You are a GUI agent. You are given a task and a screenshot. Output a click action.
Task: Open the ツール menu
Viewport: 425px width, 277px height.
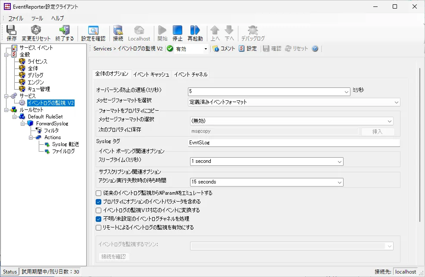[x=37, y=18]
